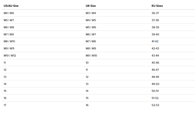Select UK size M9 | W10 cell

click(x=91, y=56)
